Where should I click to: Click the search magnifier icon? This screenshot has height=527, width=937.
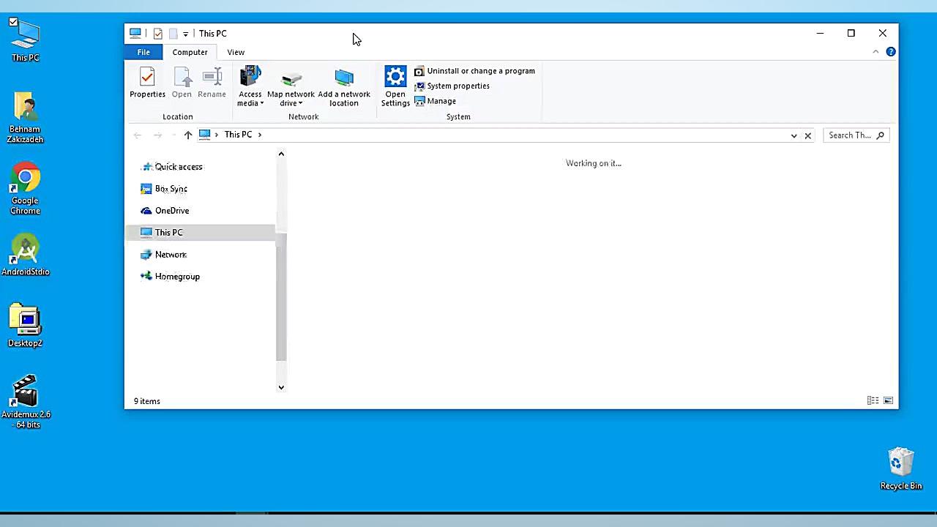pos(881,135)
